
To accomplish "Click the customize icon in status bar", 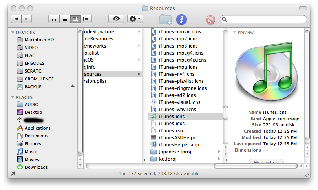I will pyautogui.click(x=13, y=174).
